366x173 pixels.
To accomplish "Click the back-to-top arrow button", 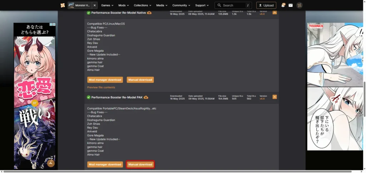I will 51,163.
